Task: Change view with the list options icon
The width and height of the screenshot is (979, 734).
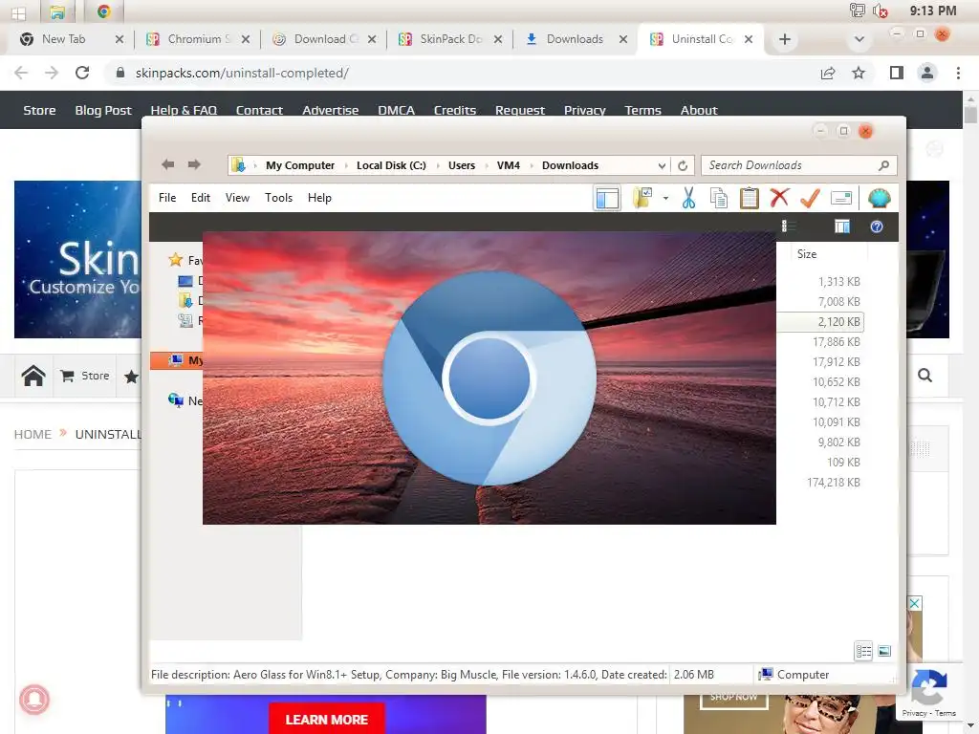Action: 789,226
